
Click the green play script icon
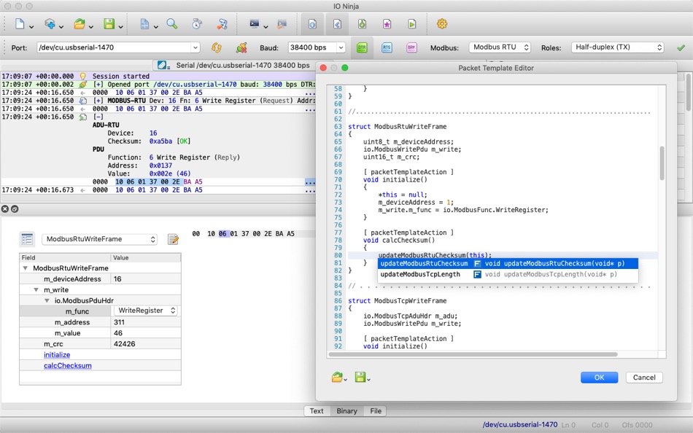(x=411, y=24)
